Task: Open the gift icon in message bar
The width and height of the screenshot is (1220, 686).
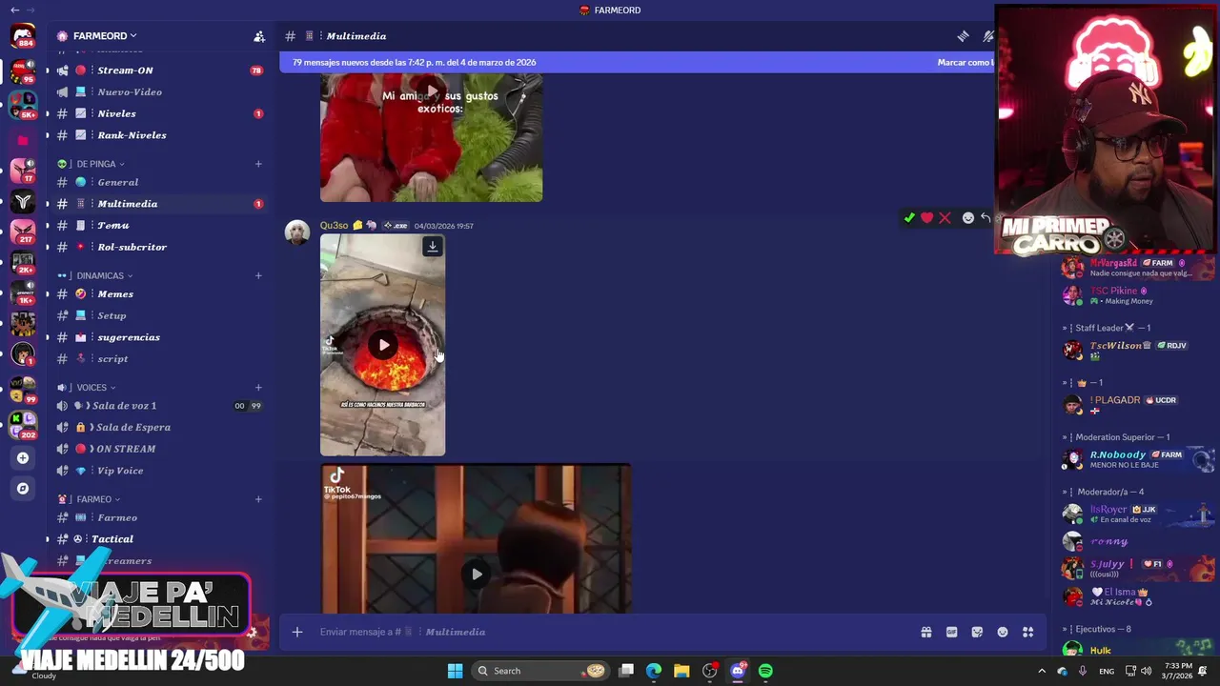Action: tap(925, 632)
